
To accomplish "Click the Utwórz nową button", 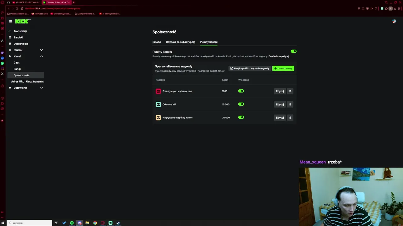I will pyautogui.click(x=283, y=68).
